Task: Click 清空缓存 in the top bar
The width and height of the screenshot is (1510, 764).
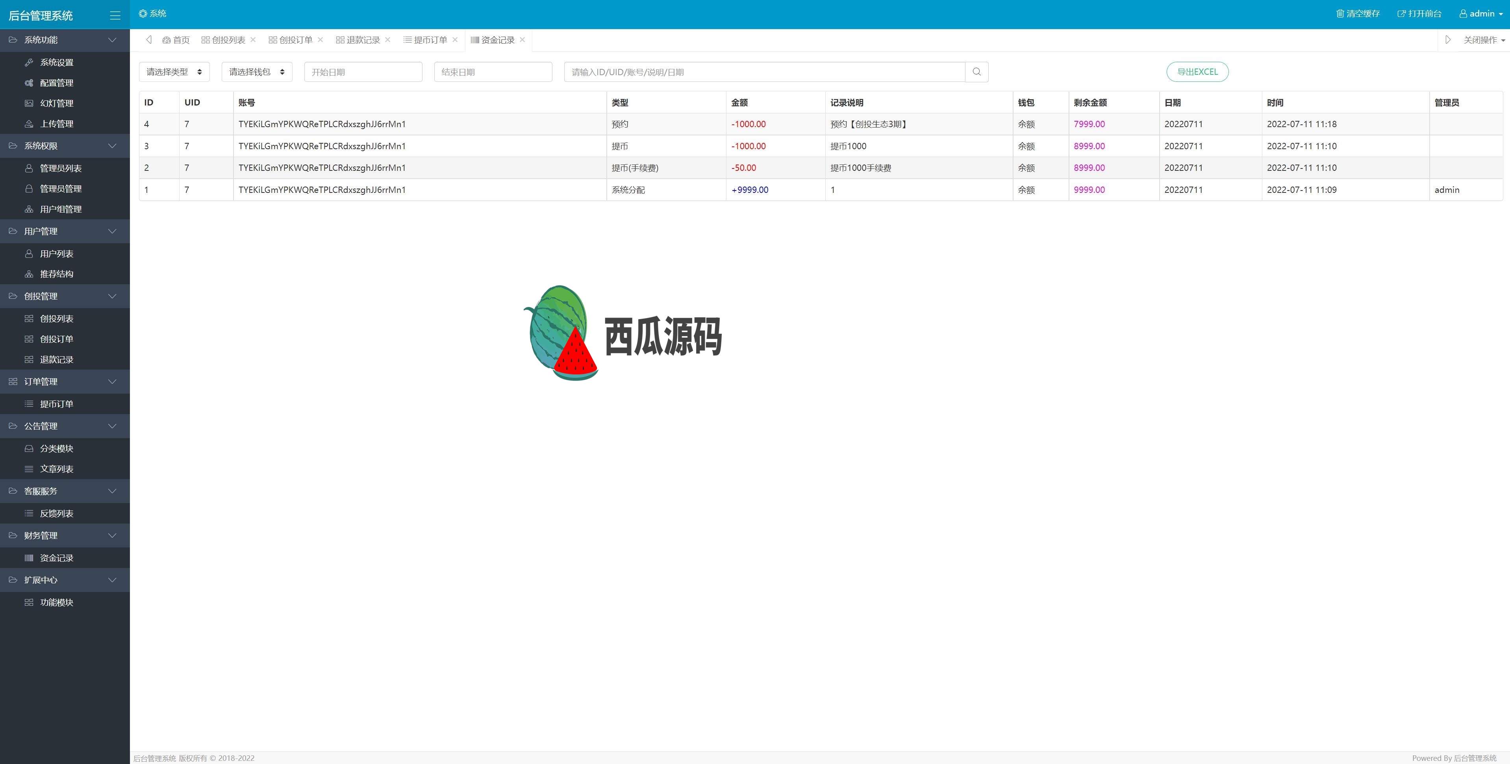Action: (1358, 13)
